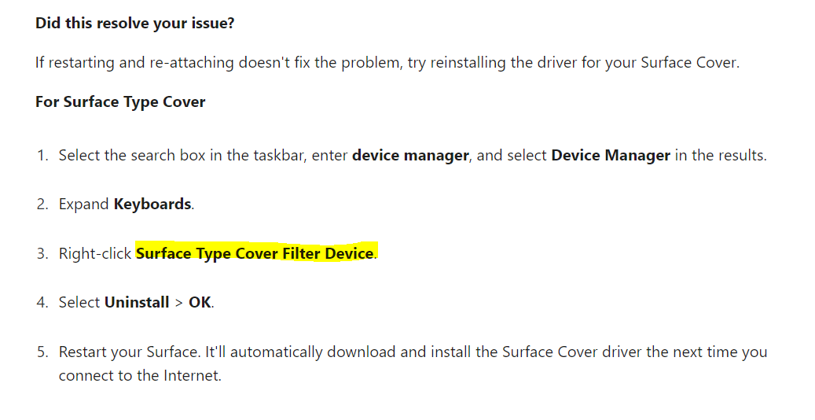Click the bold "OK" text in step 4
The height and width of the screenshot is (420, 815).
coord(200,302)
